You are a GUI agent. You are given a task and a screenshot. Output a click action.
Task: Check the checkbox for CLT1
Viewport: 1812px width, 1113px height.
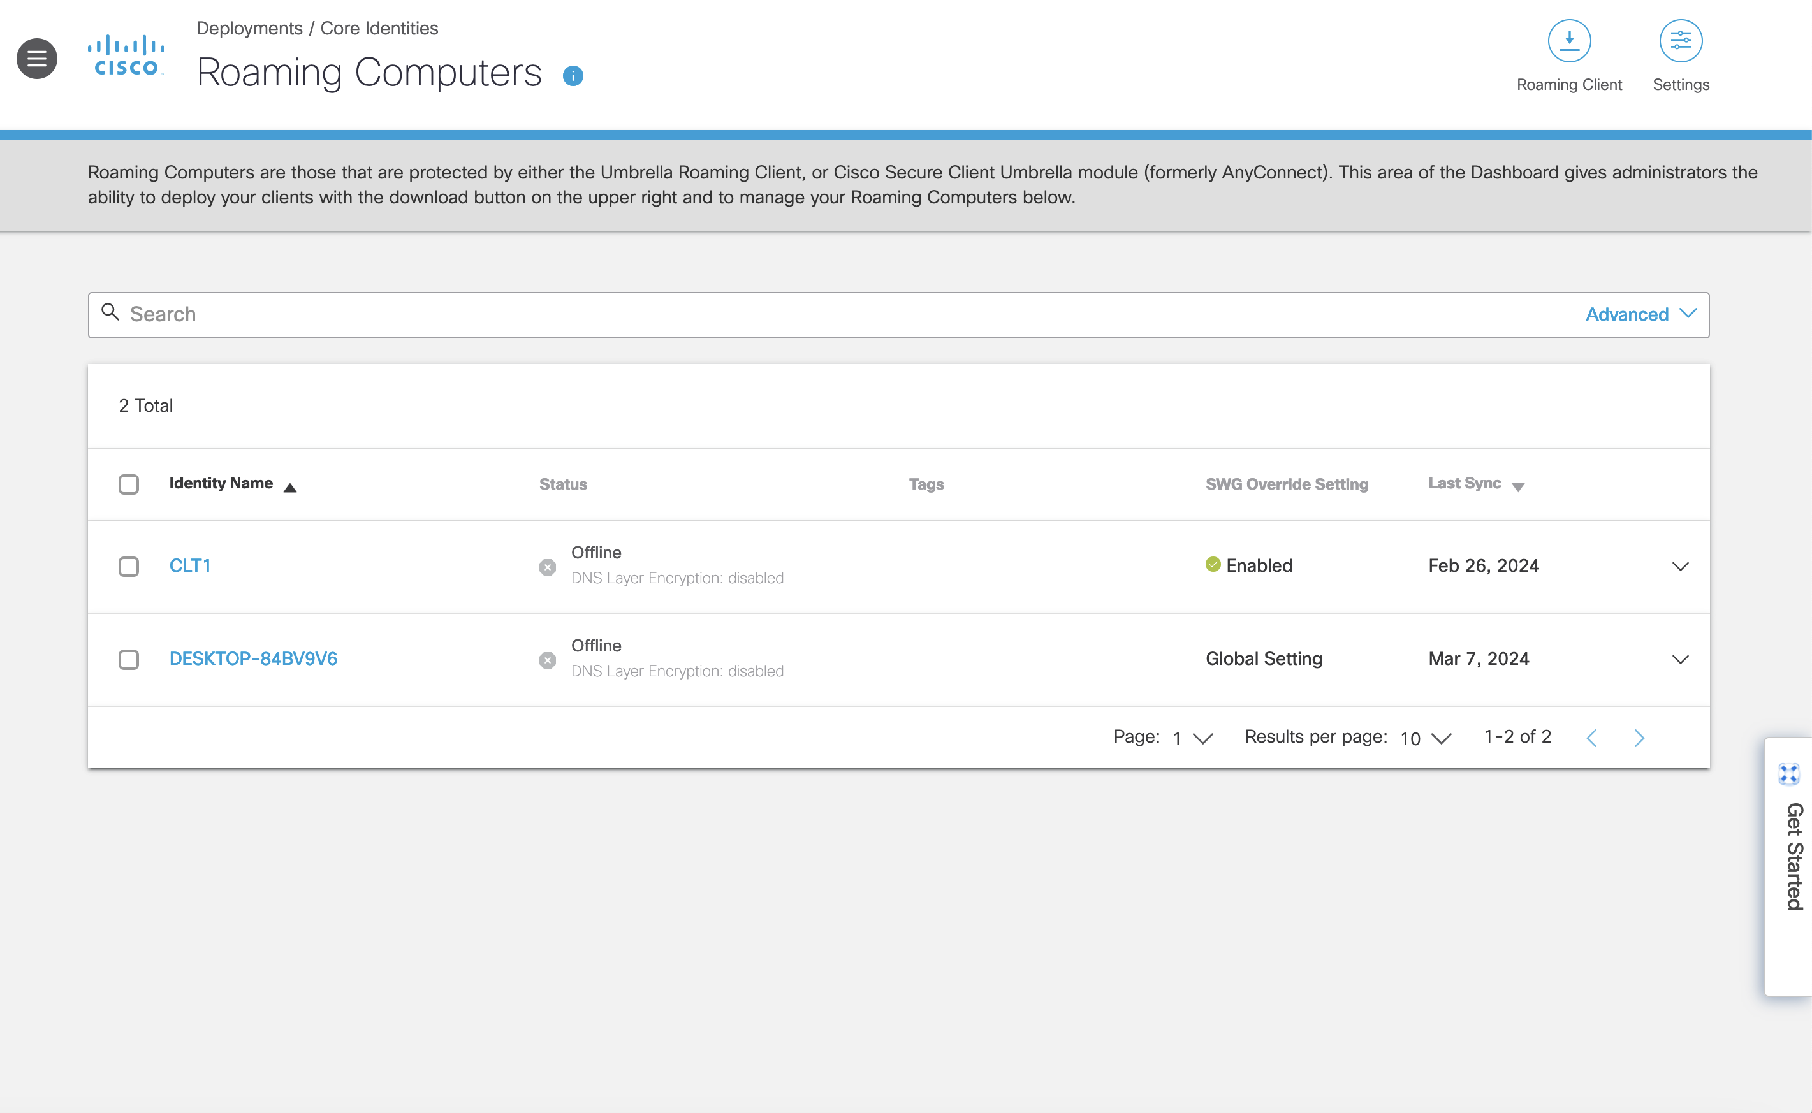tap(129, 567)
